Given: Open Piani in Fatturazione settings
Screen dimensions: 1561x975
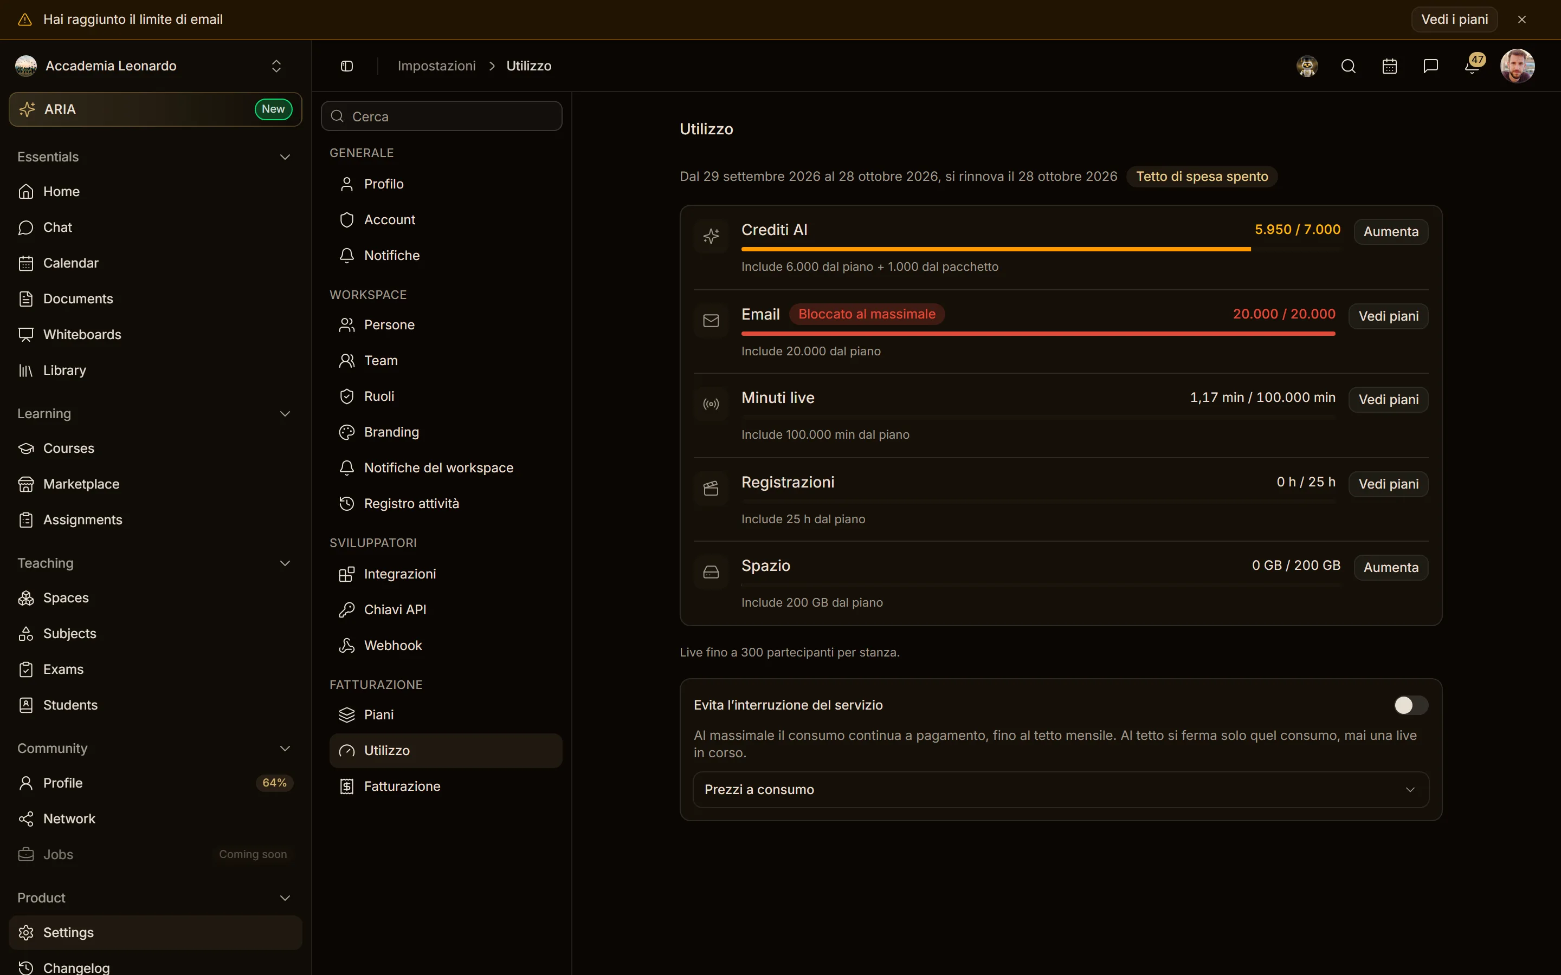Looking at the screenshot, I should pyautogui.click(x=446, y=715).
